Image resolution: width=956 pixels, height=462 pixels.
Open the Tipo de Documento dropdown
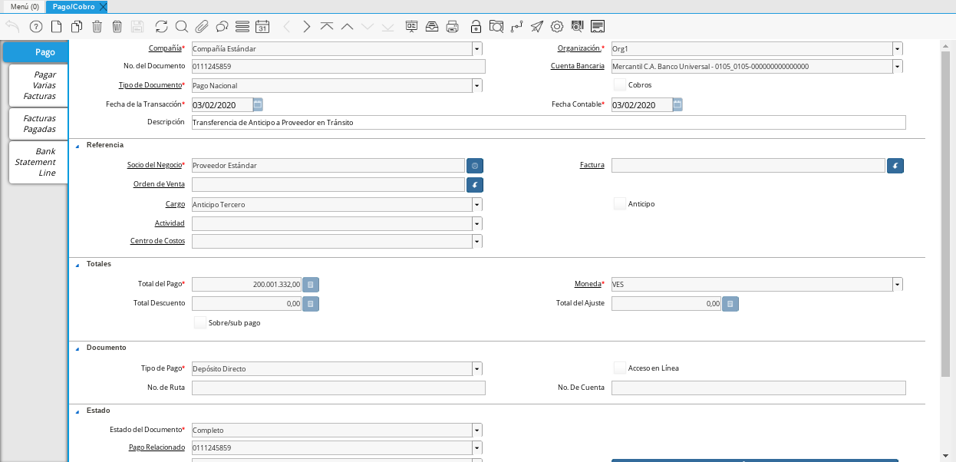477,86
